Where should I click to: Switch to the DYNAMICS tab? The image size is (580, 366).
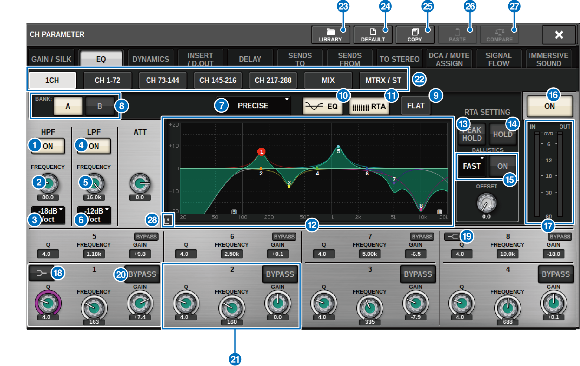click(151, 59)
